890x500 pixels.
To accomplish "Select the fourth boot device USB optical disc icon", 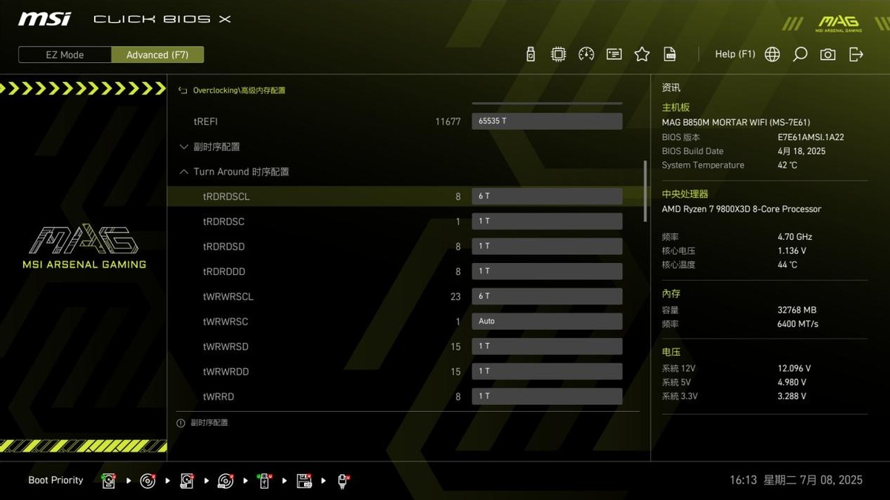I will [225, 481].
